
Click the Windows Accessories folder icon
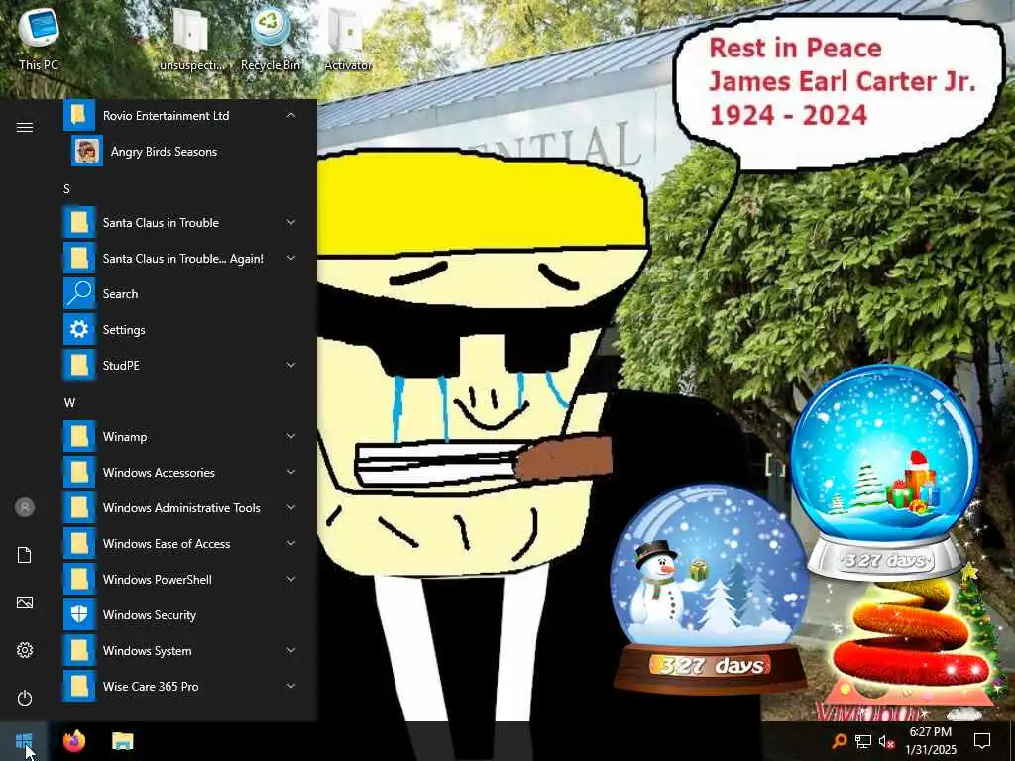[79, 473]
